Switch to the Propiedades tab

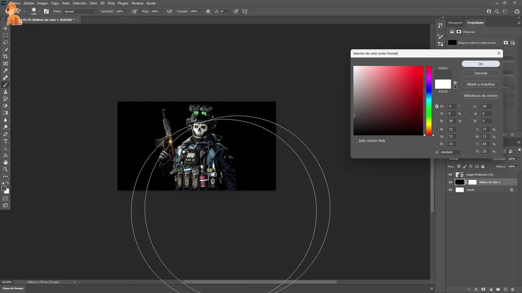click(x=476, y=23)
